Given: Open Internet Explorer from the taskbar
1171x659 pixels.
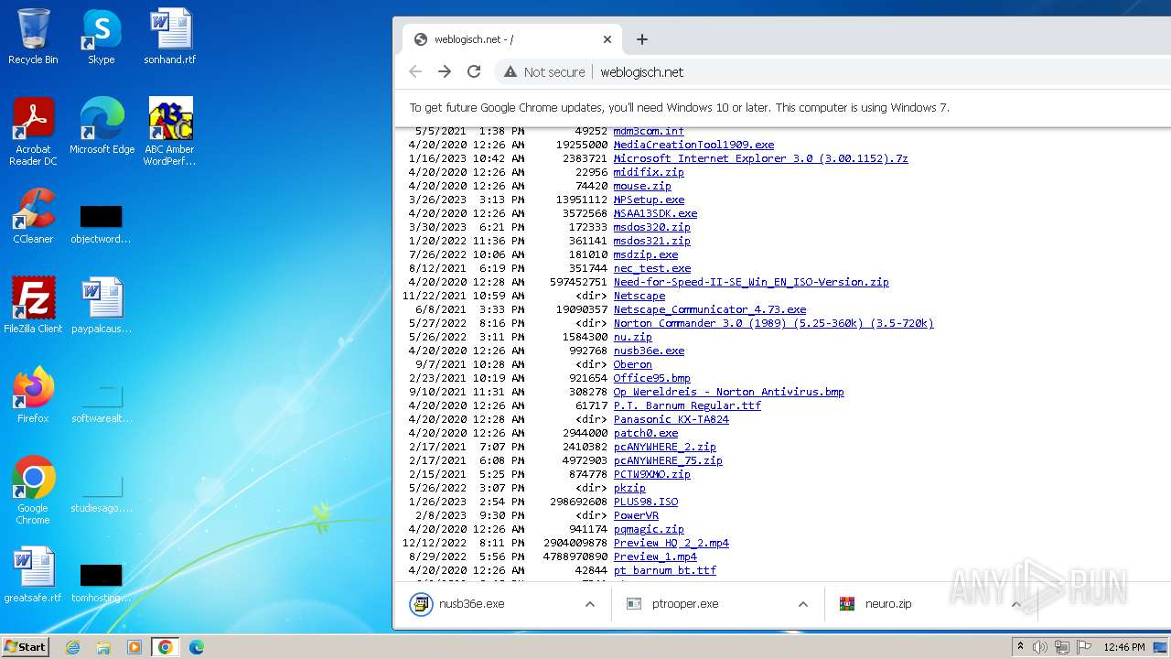Looking at the screenshot, I should pyautogui.click(x=73, y=647).
